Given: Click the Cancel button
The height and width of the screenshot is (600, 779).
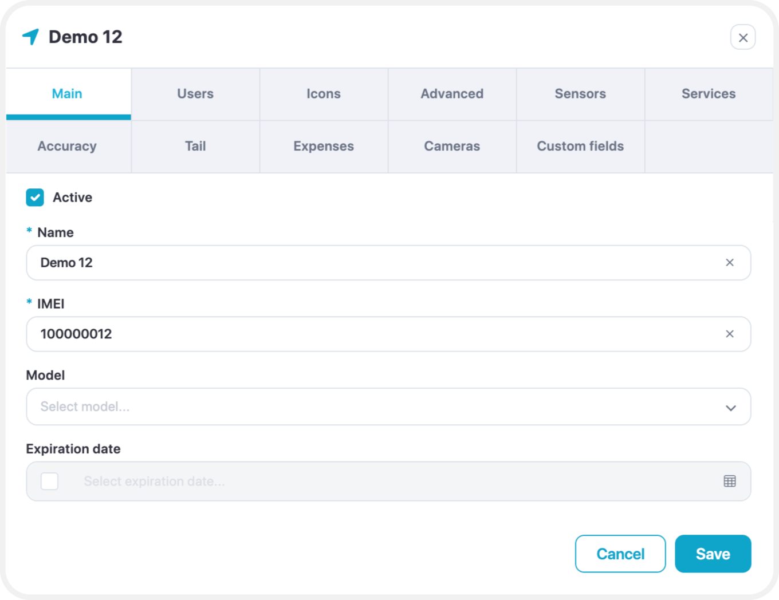Looking at the screenshot, I should click(620, 554).
